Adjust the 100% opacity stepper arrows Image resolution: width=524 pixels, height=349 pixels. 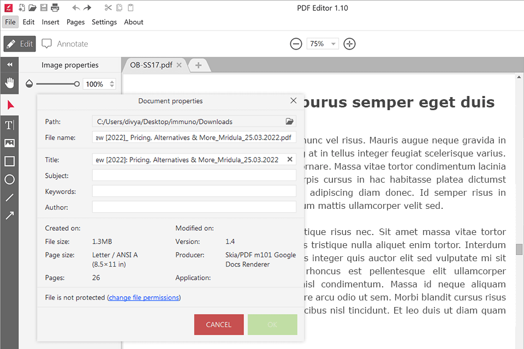pos(112,84)
